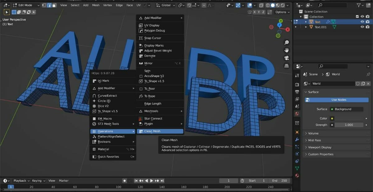
Task: Toggle X-ray view button
Action: pos(261,5)
